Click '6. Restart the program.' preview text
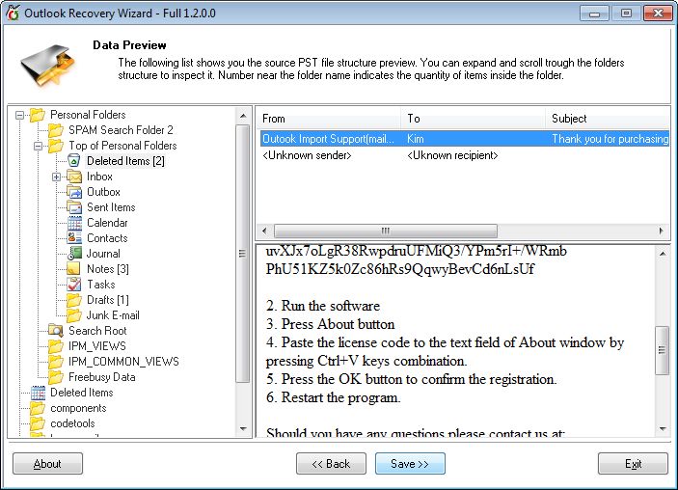The height and width of the screenshot is (490, 678). (334, 397)
